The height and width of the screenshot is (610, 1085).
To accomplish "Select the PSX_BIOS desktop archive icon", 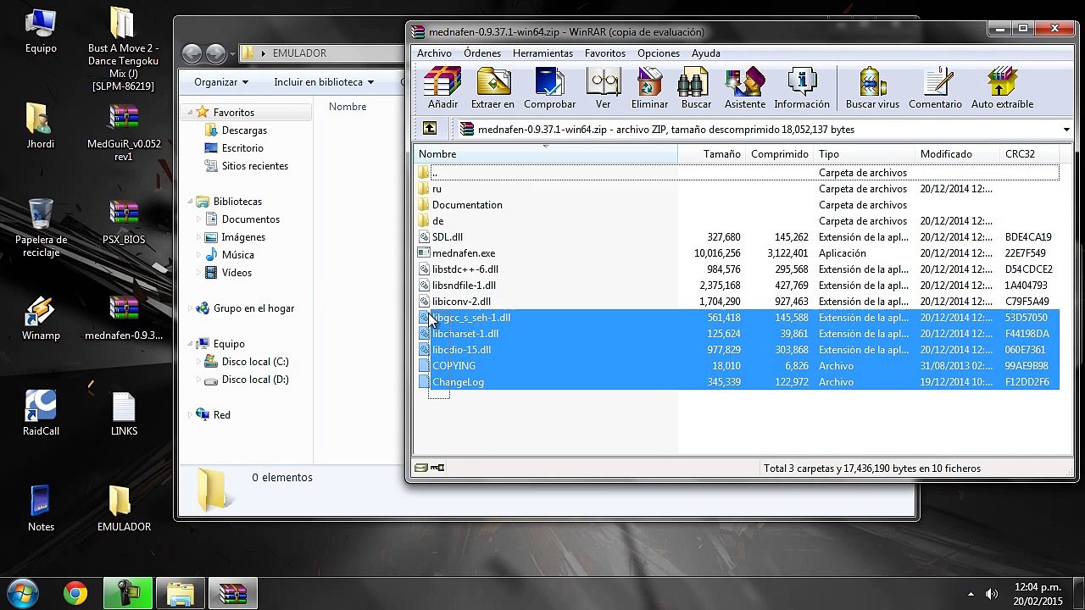I will [x=124, y=222].
